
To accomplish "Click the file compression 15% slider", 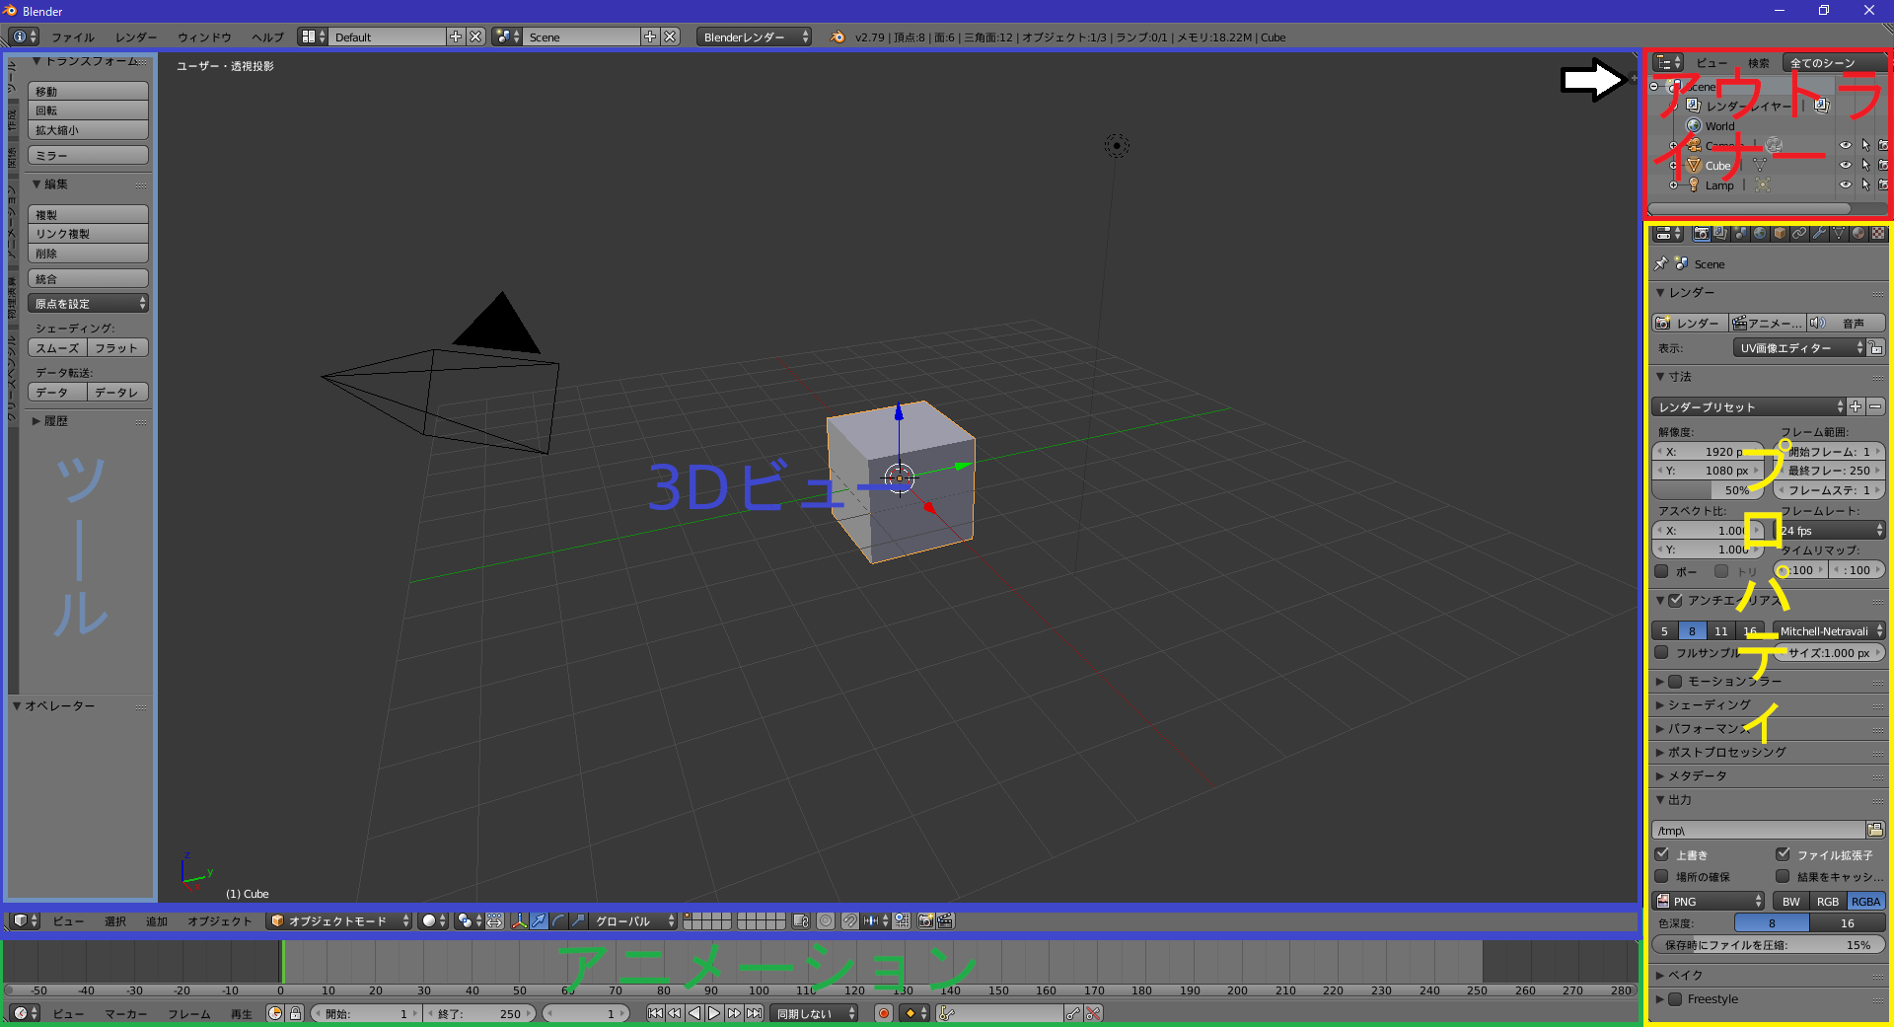I will [x=1768, y=944].
